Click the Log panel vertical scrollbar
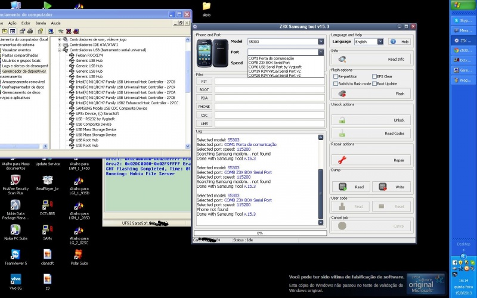This screenshot has width=477, height=298. [321, 180]
